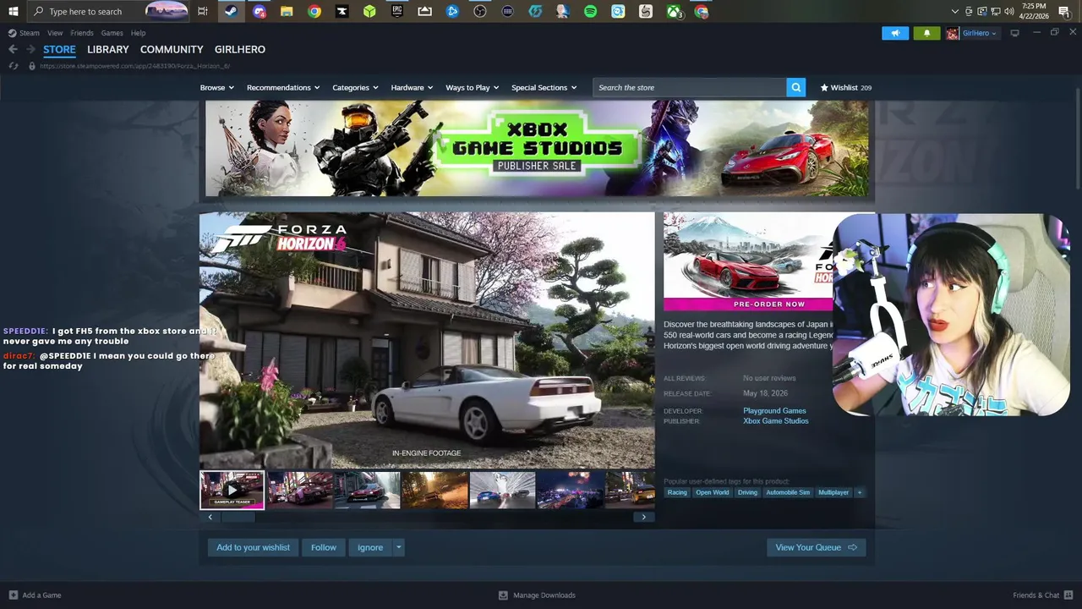Viewport: 1082px width, 609px height.
Task: Go forward with the right arrow
Action: [31, 49]
